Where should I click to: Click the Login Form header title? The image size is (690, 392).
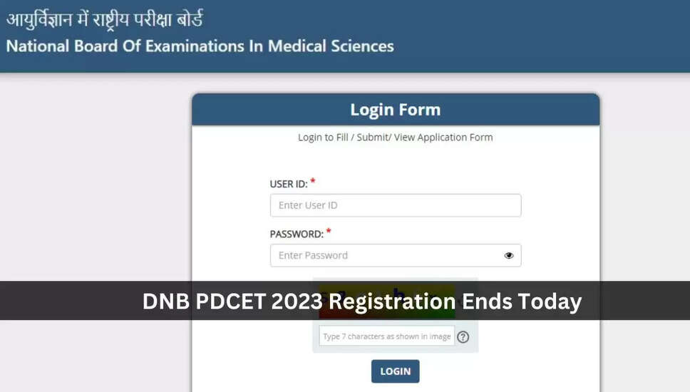[395, 110]
